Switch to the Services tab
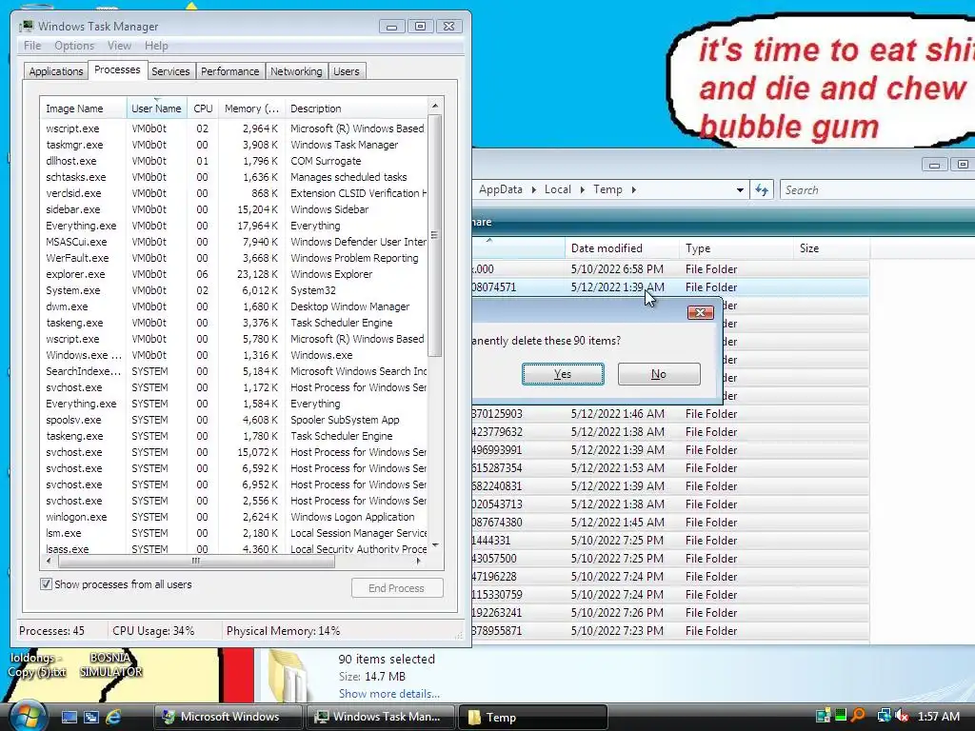Screen dimensions: 975x731 point(170,71)
